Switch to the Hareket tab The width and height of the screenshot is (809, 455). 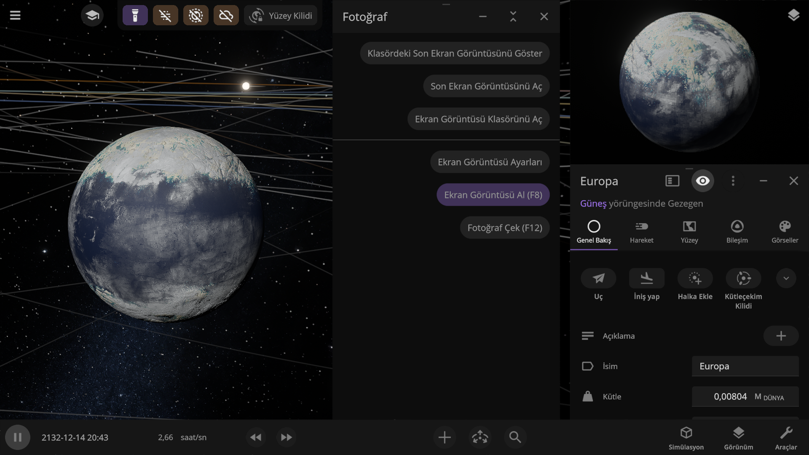coord(642,232)
